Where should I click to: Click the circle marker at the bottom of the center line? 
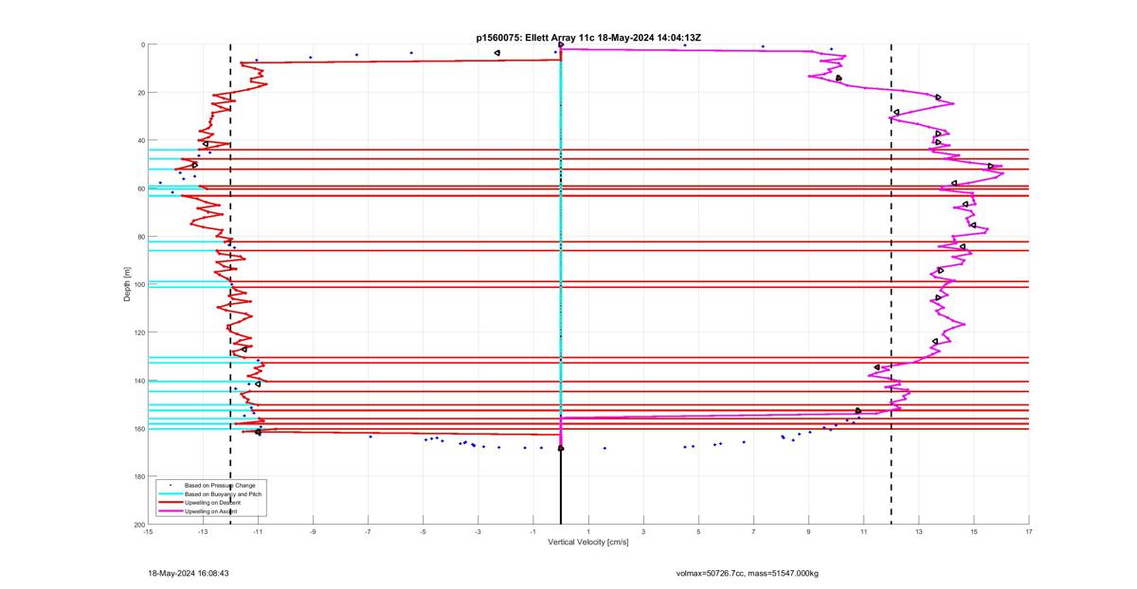click(x=561, y=448)
